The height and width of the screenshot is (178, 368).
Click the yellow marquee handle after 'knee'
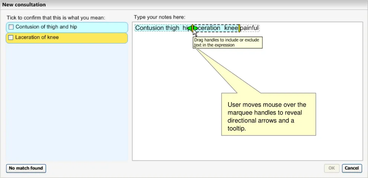click(239, 28)
